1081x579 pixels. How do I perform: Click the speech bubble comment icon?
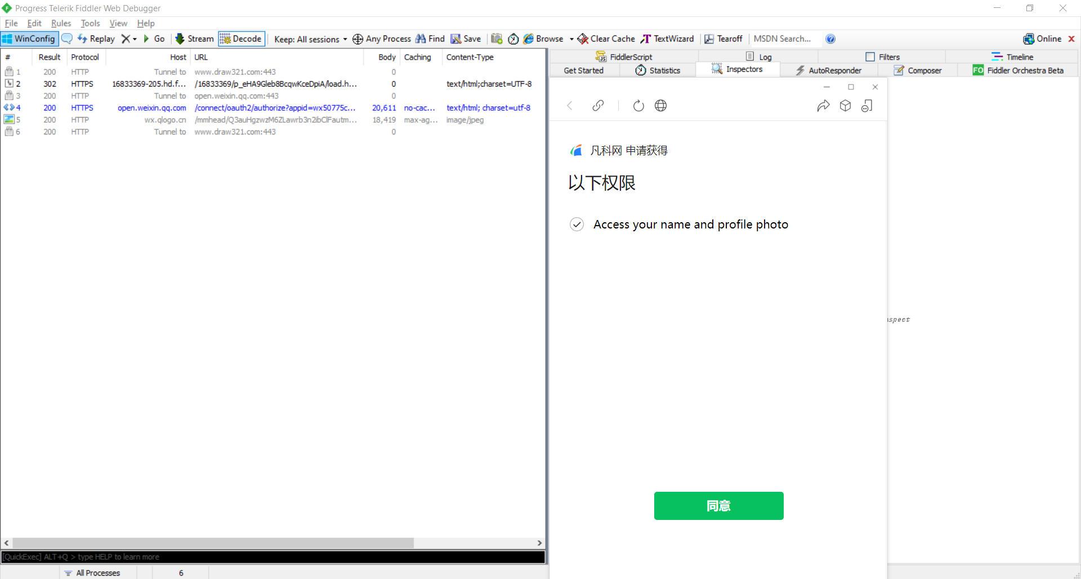(67, 39)
